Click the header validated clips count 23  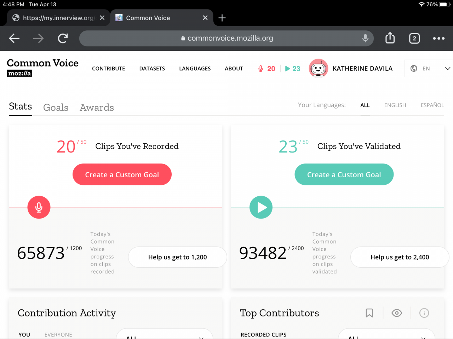coord(293,69)
